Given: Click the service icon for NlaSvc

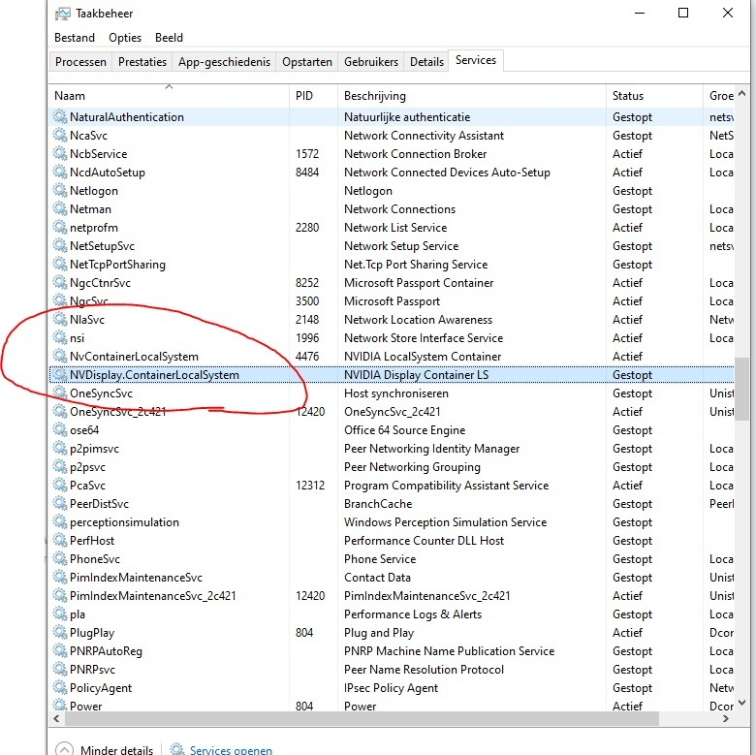Looking at the screenshot, I should coord(60,319).
